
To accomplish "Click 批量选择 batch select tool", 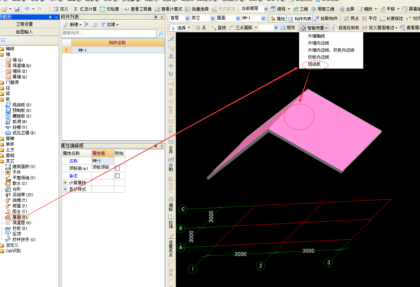I will coord(197,9).
